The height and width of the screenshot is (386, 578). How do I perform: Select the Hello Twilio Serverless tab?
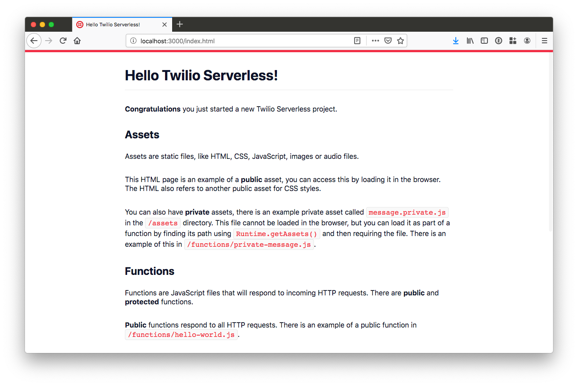(x=121, y=25)
